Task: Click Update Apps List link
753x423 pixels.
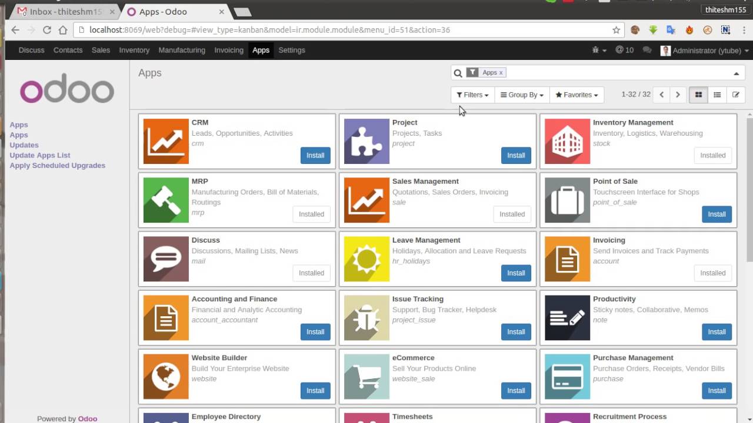Action: pos(40,155)
